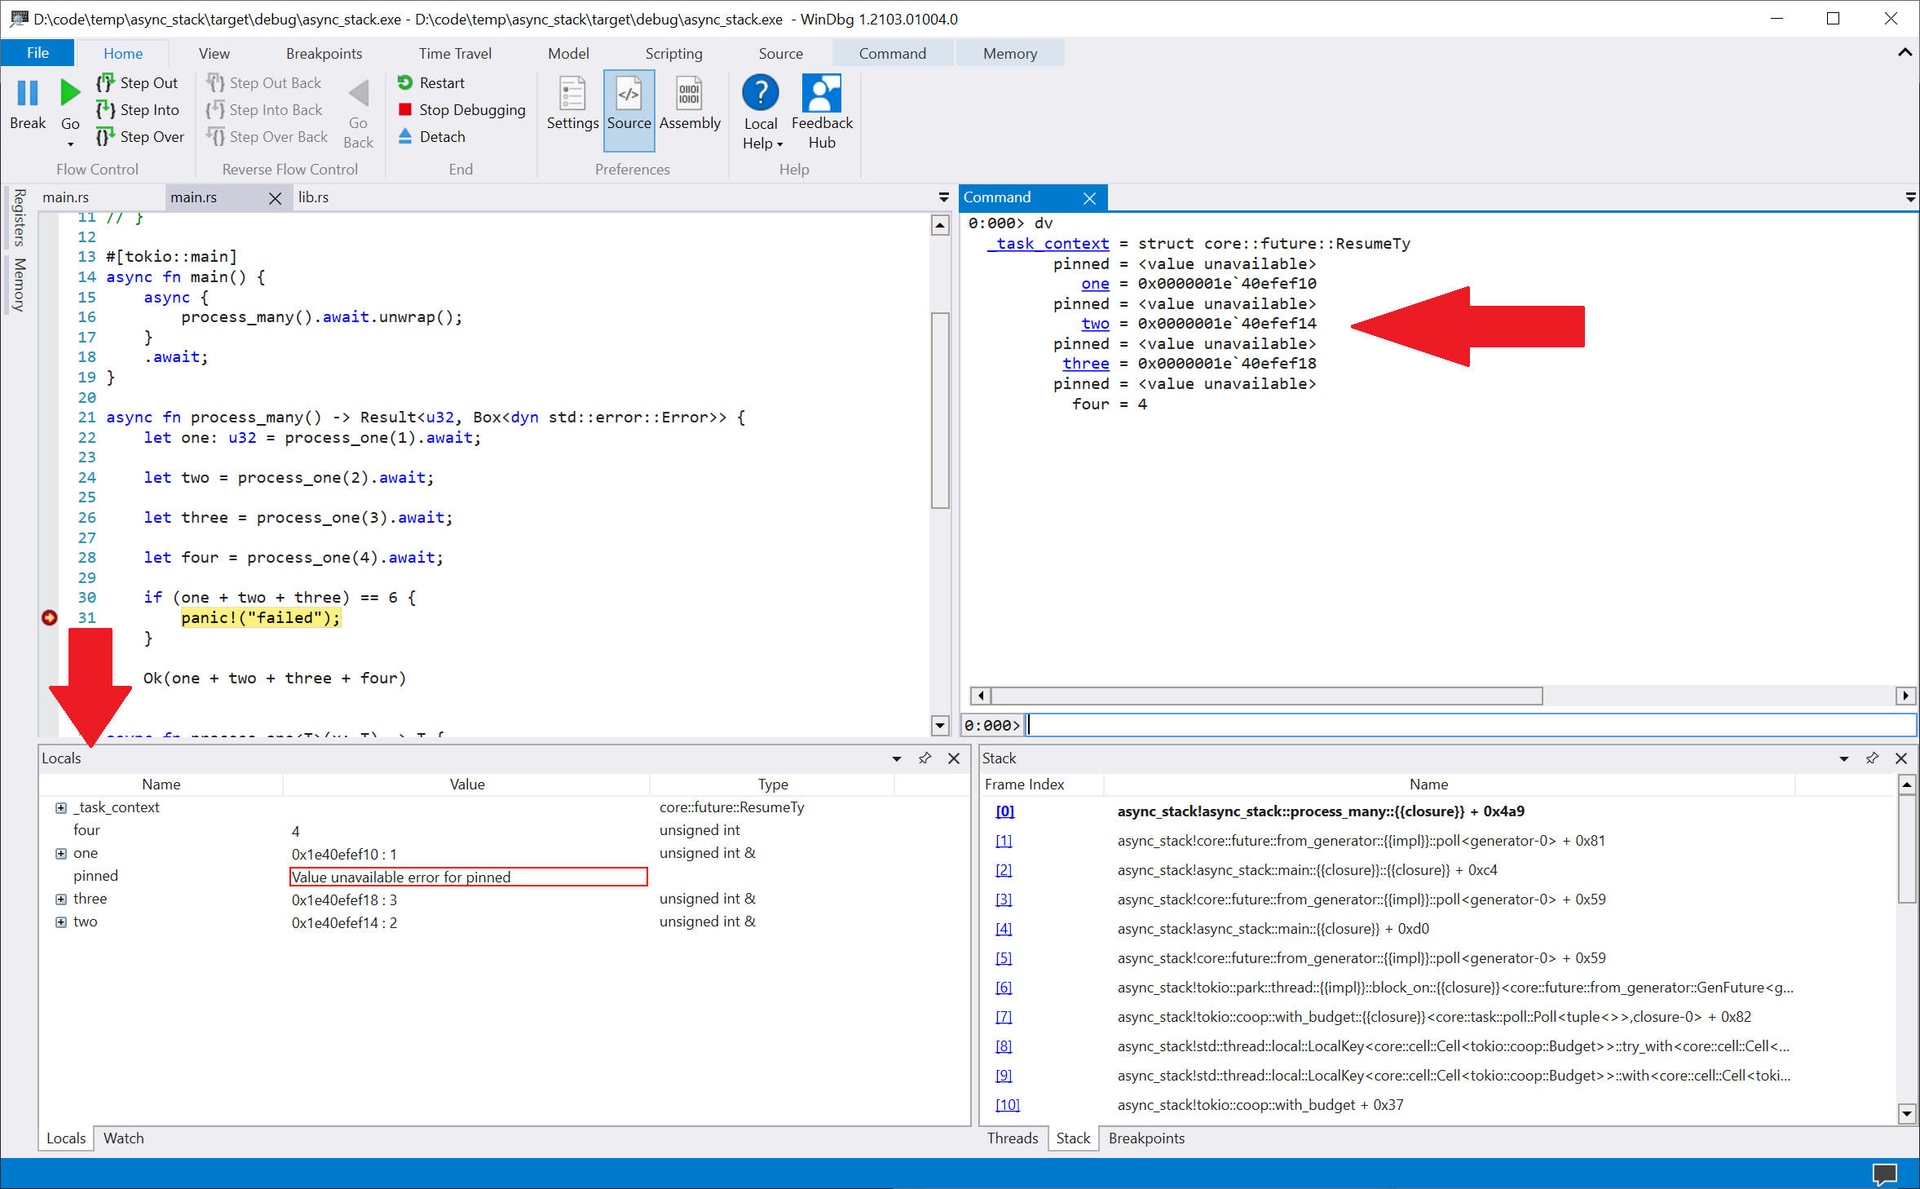This screenshot has height=1189, width=1920.
Task: Expand variable two in Locals
Action: point(61,922)
